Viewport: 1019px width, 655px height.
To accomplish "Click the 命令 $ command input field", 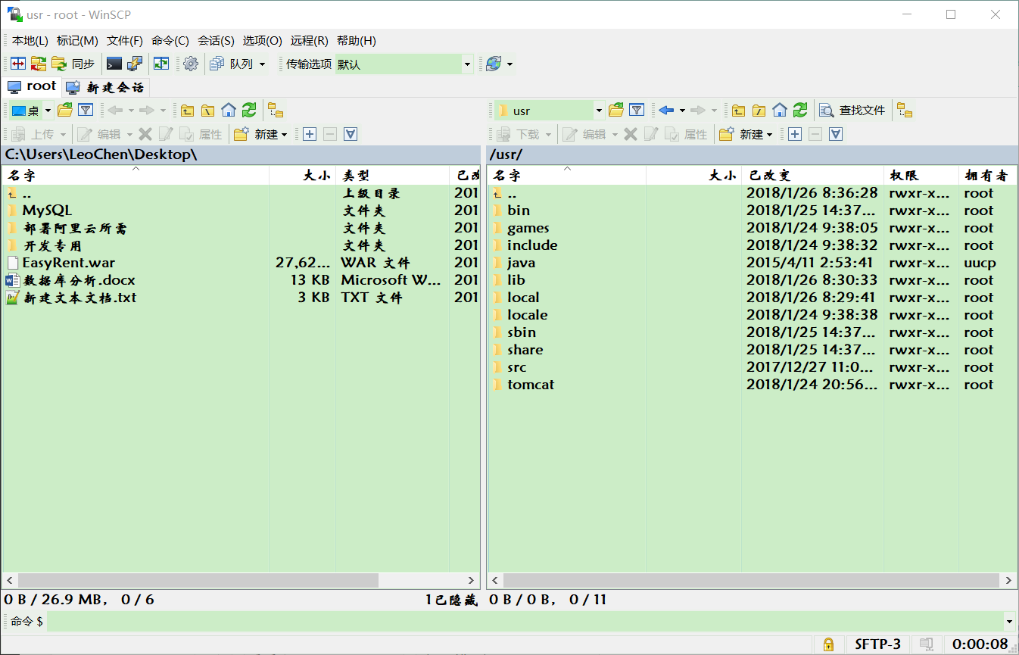I will coord(524,622).
